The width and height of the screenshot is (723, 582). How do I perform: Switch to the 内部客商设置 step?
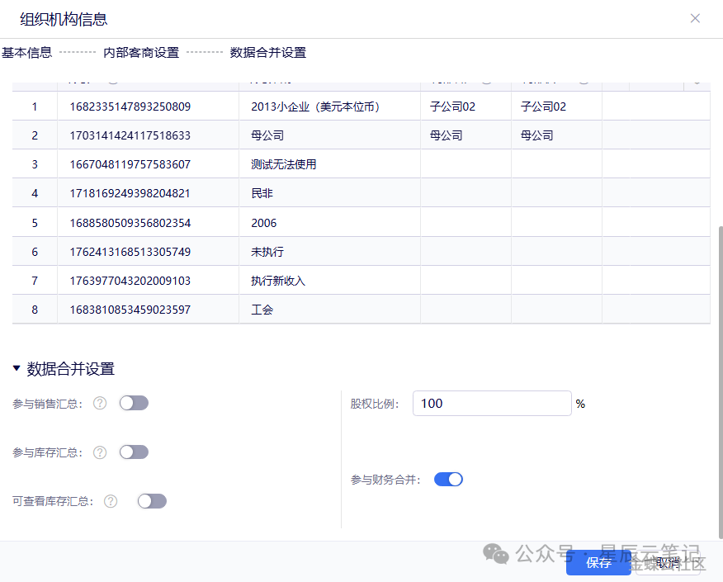pyautogui.click(x=141, y=53)
